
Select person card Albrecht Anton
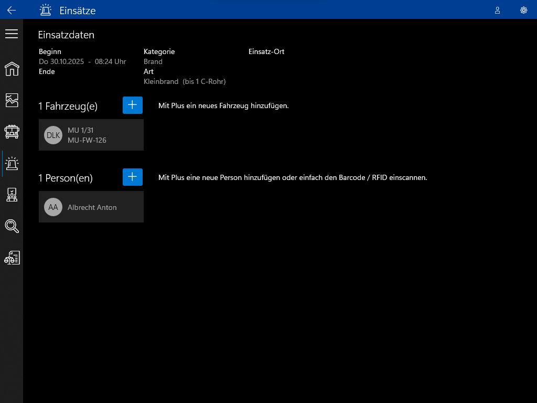click(91, 207)
